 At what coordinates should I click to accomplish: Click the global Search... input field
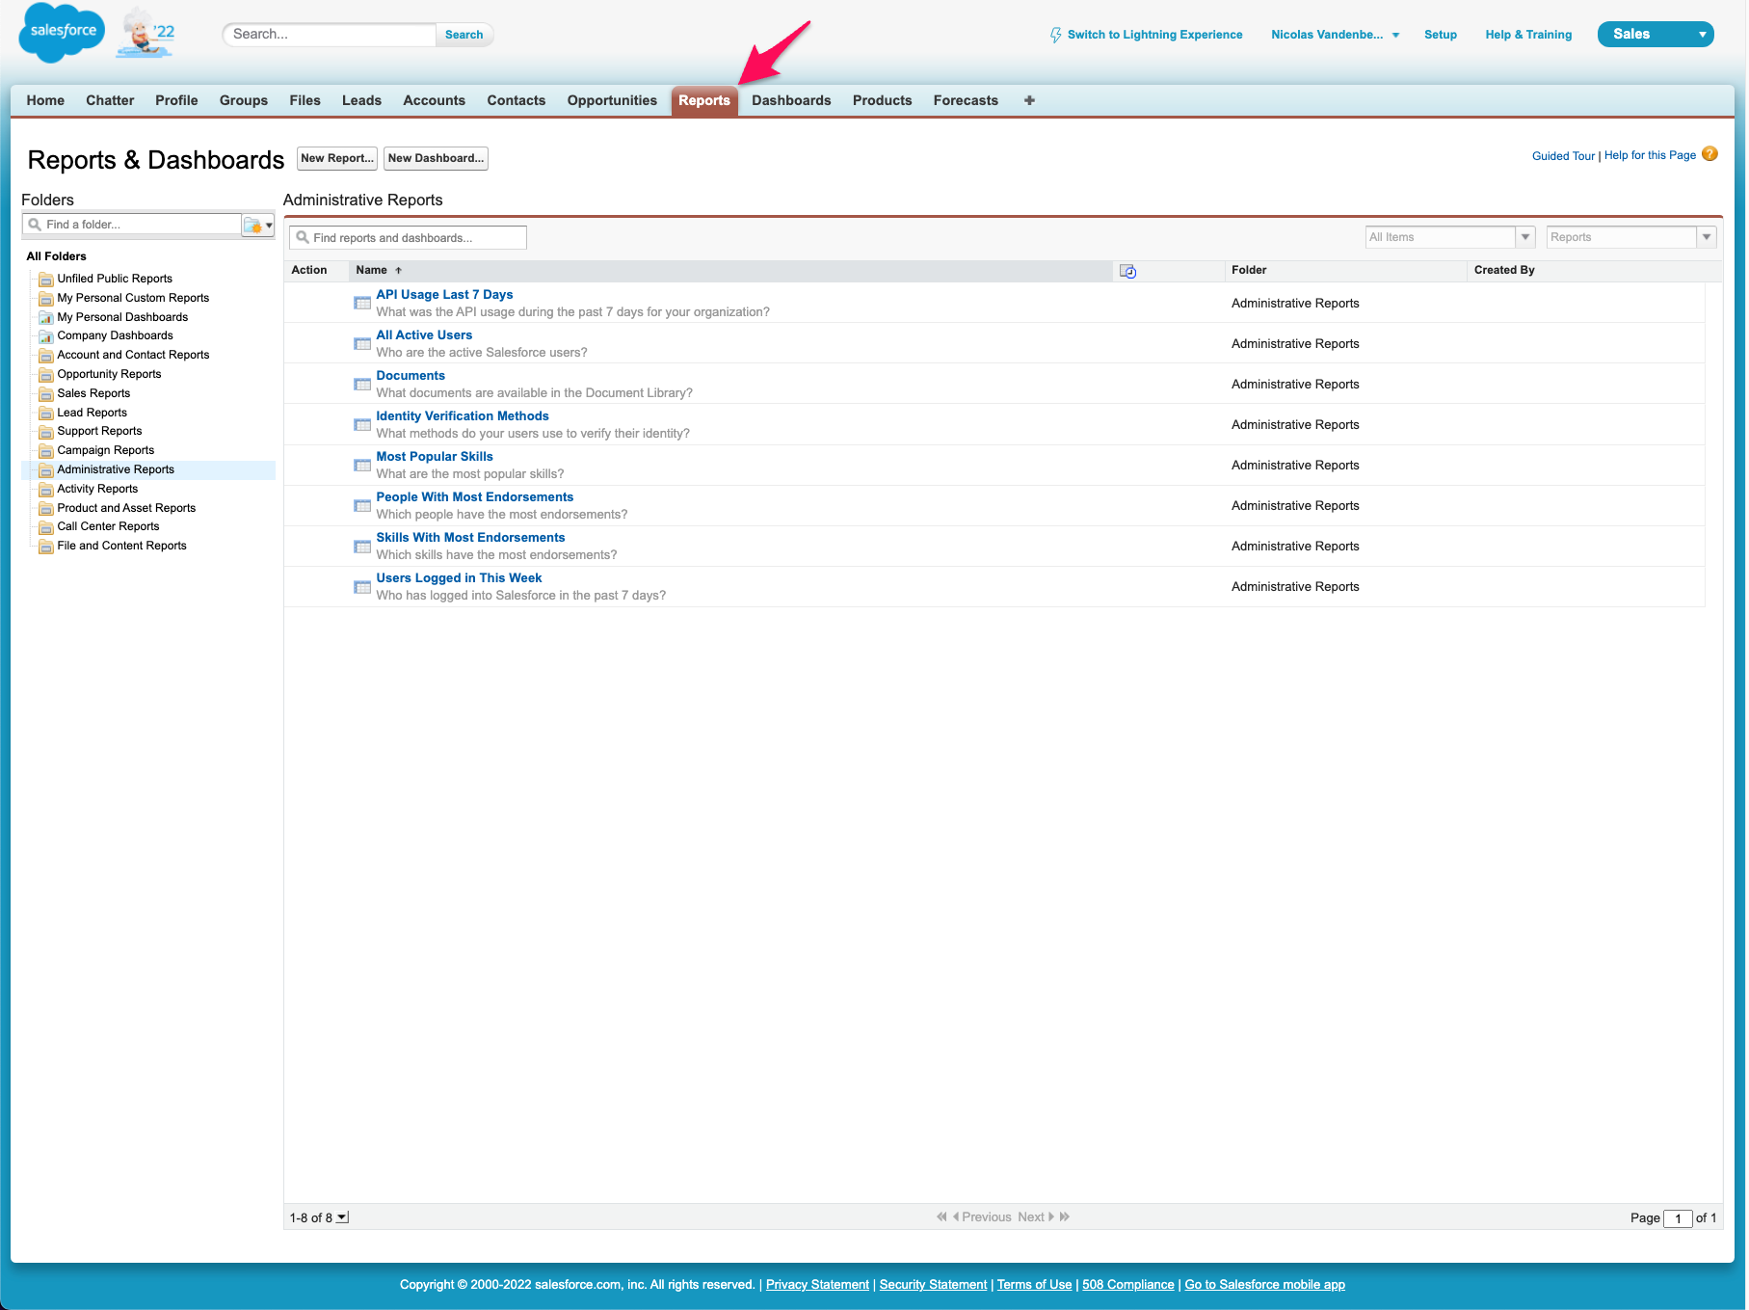pos(330,35)
